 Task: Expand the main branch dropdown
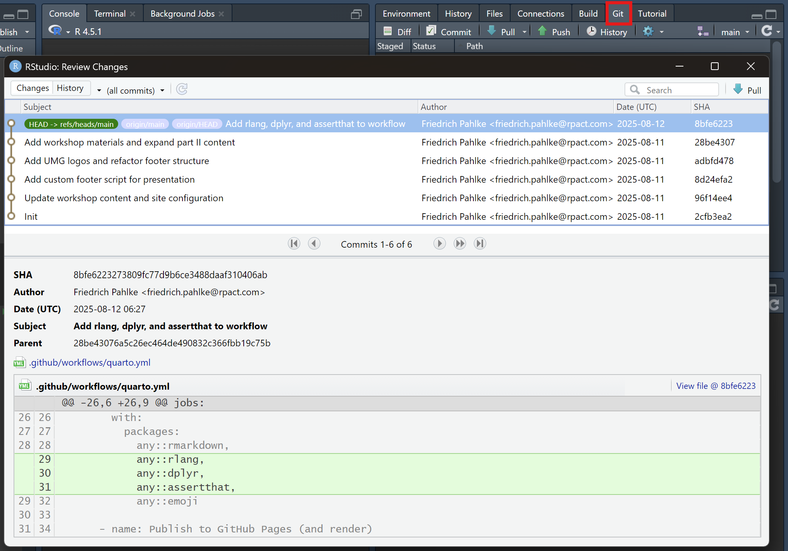[735, 32]
